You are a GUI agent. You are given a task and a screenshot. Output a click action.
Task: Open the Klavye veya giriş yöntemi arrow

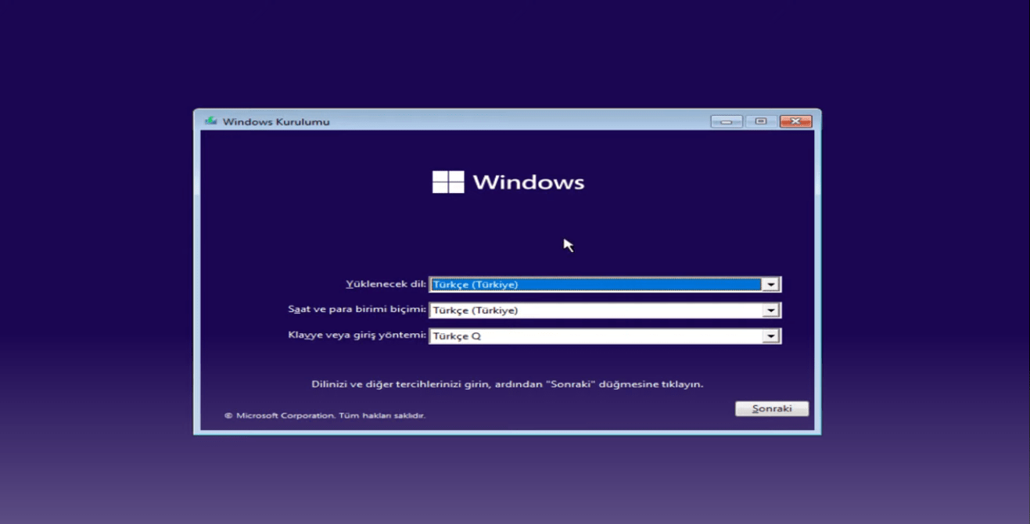coord(770,336)
